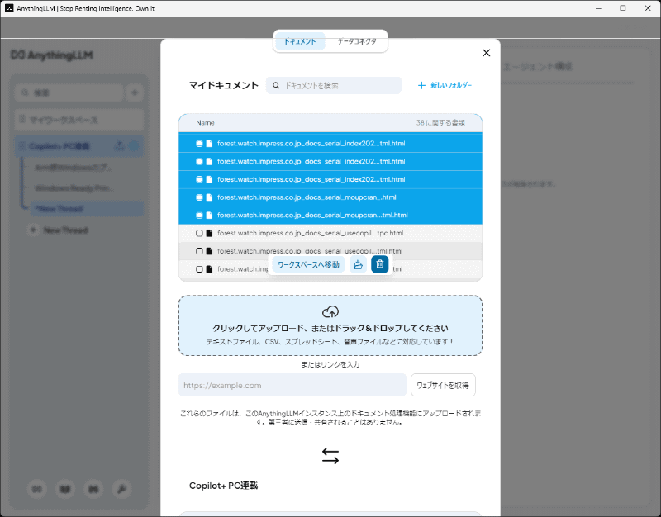Image resolution: width=661 pixels, height=517 pixels.
Task: Click the move-to-folder icon beside ワークスペースへ移動
Action: pos(359,264)
